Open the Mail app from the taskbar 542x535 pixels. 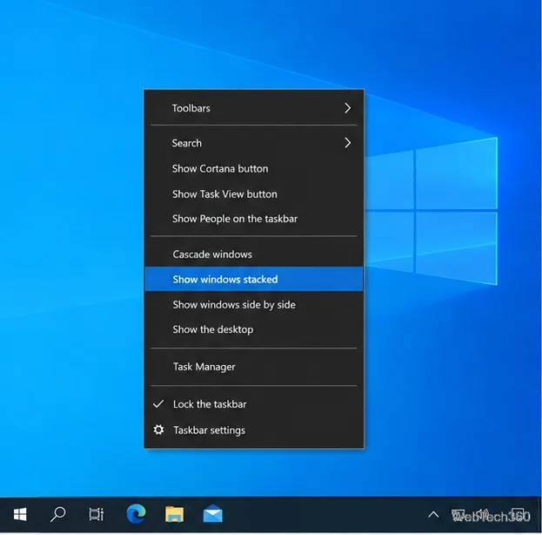click(212, 514)
